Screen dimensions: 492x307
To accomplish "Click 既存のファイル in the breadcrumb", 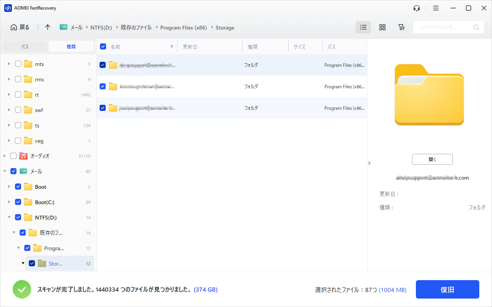I will [136, 28].
